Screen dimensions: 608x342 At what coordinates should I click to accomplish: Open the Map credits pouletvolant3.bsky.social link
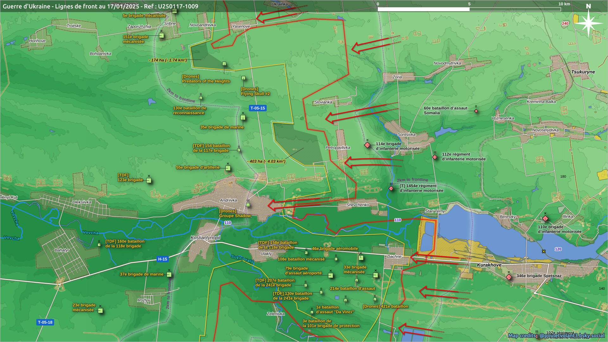(556, 335)
